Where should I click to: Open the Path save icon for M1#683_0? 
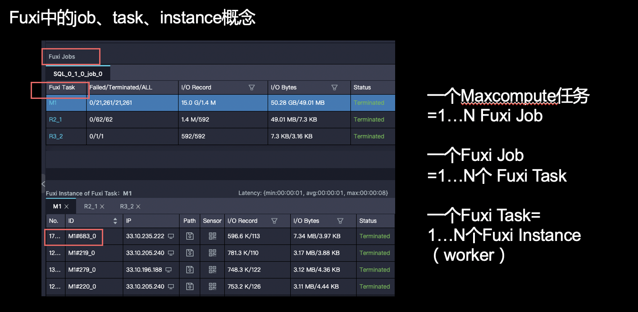(190, 236)
